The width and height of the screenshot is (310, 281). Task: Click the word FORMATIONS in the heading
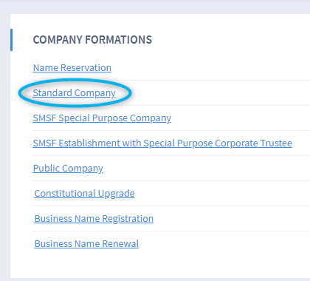click(119, 40)
